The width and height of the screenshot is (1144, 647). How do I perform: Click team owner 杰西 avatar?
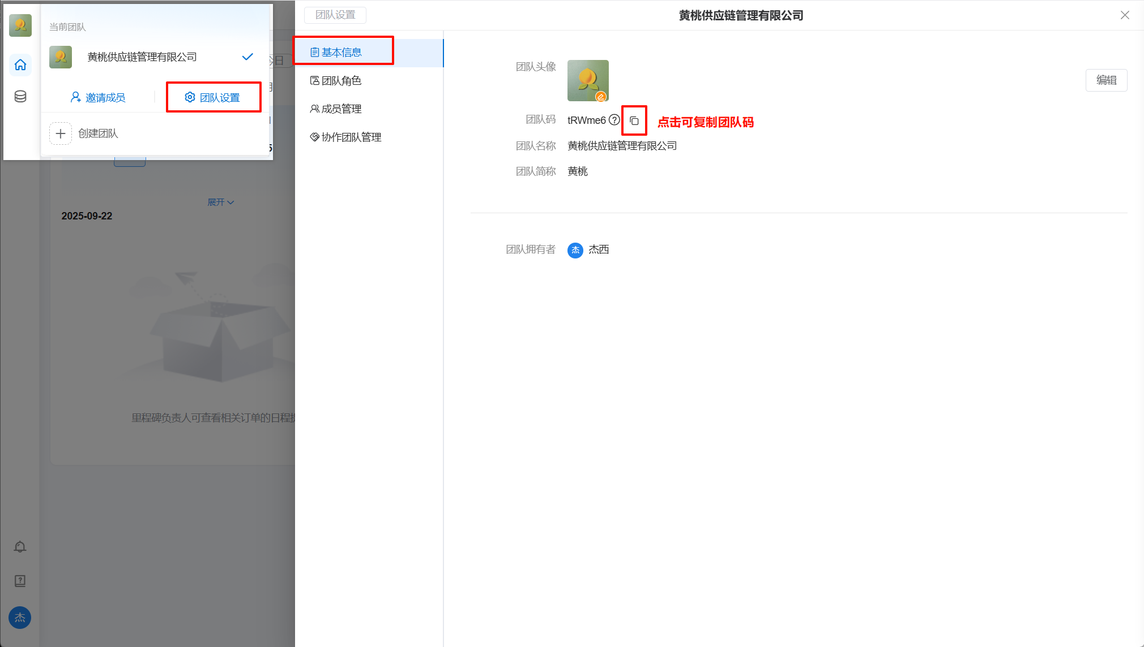[x=575, y=250]
